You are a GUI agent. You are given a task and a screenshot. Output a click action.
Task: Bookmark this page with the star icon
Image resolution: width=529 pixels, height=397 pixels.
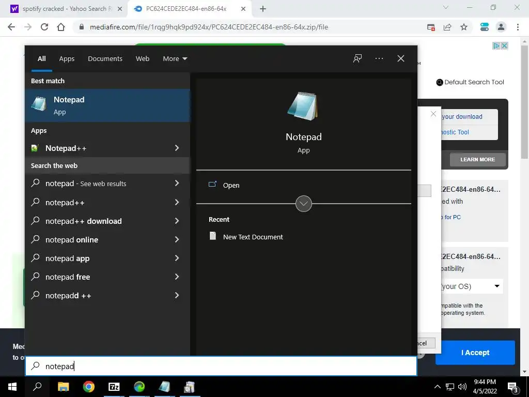tap(464, 27)
